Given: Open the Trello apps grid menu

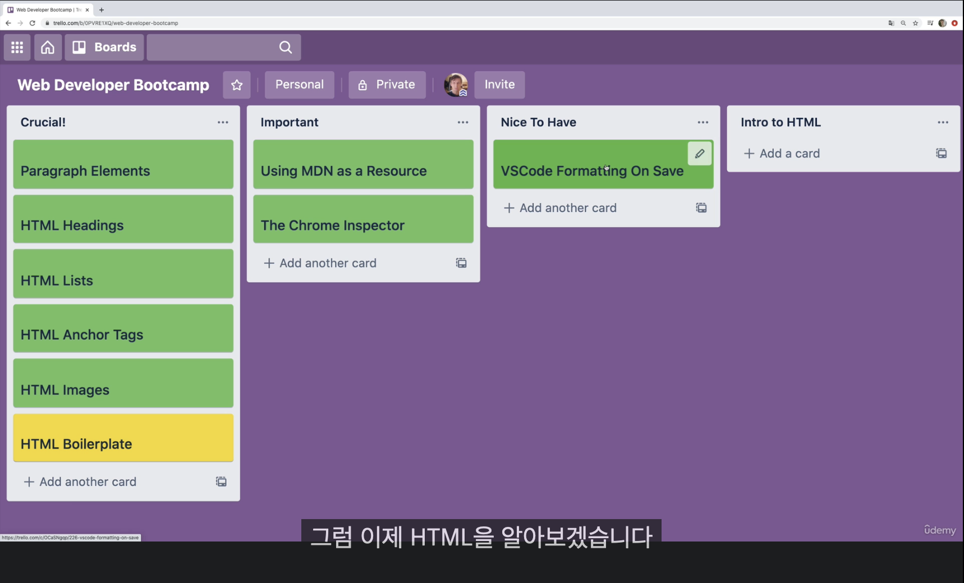Looking at the screenshot, I should (x=17, y=48).
